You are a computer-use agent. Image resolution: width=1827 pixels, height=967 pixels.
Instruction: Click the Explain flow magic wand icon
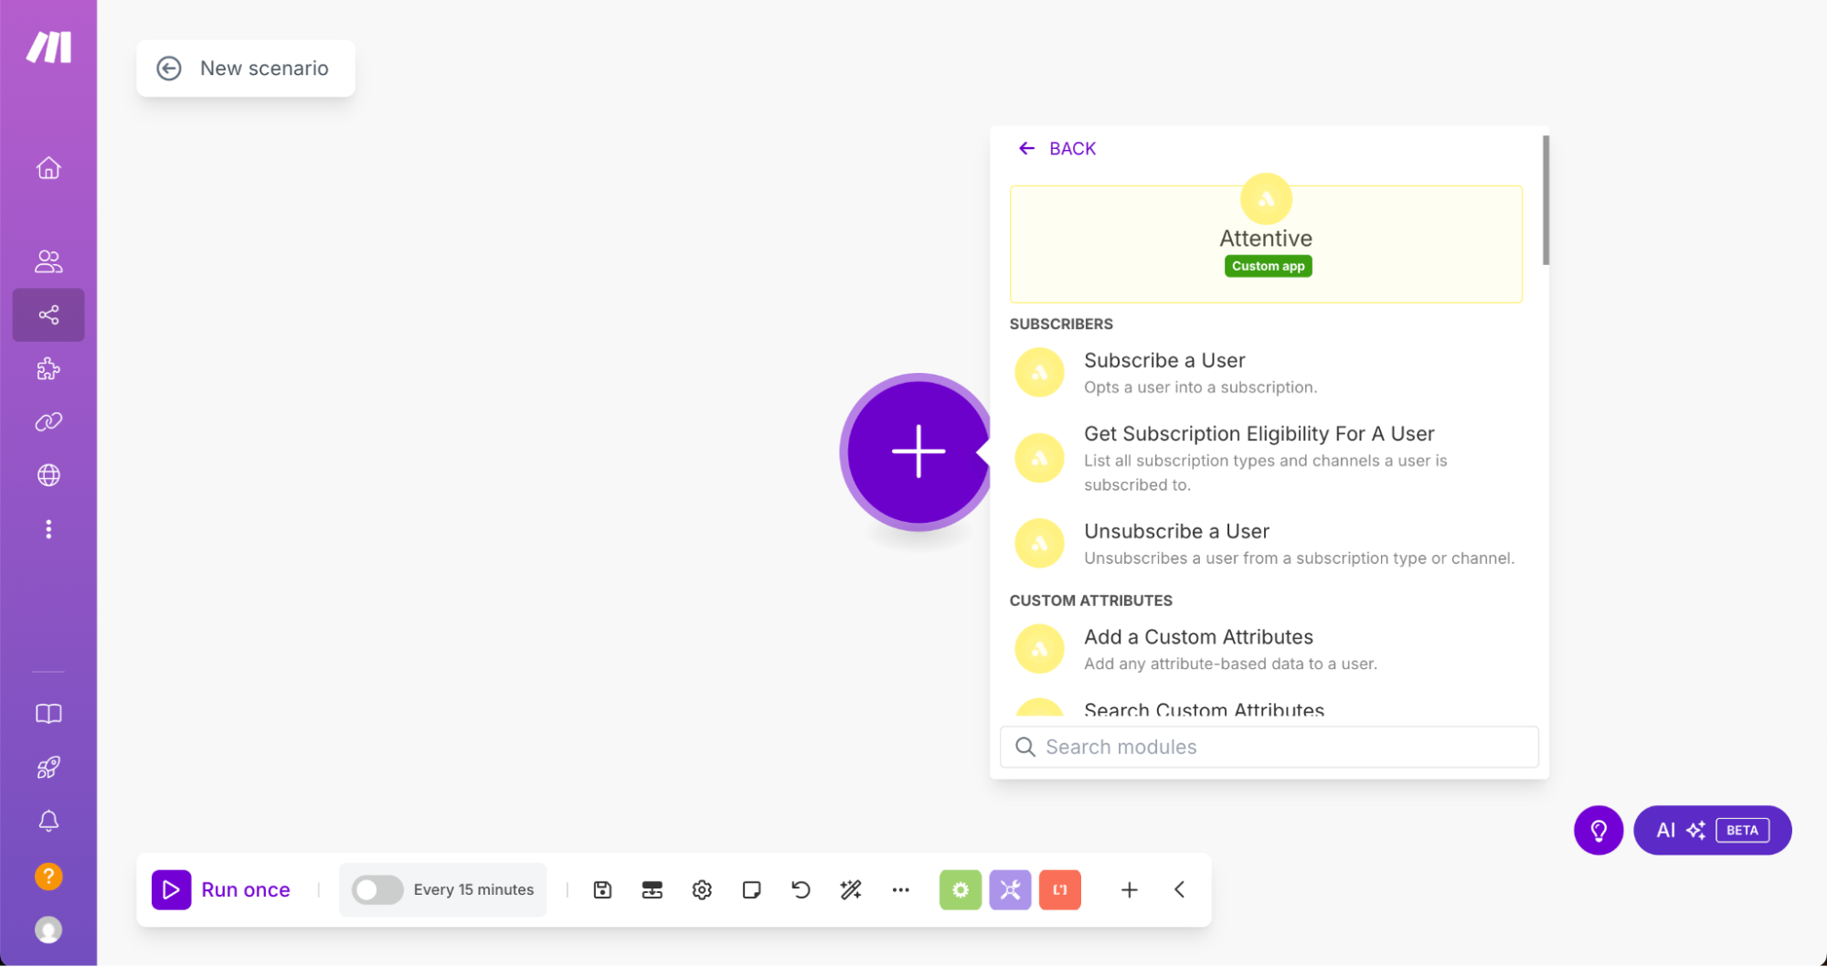pyautogui.click(x=851, y=890)
